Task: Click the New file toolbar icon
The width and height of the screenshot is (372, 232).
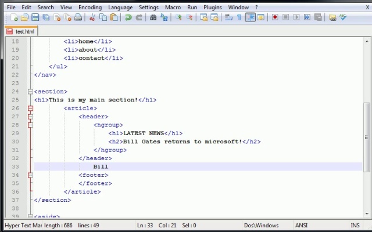Action: tap(15, 18)
